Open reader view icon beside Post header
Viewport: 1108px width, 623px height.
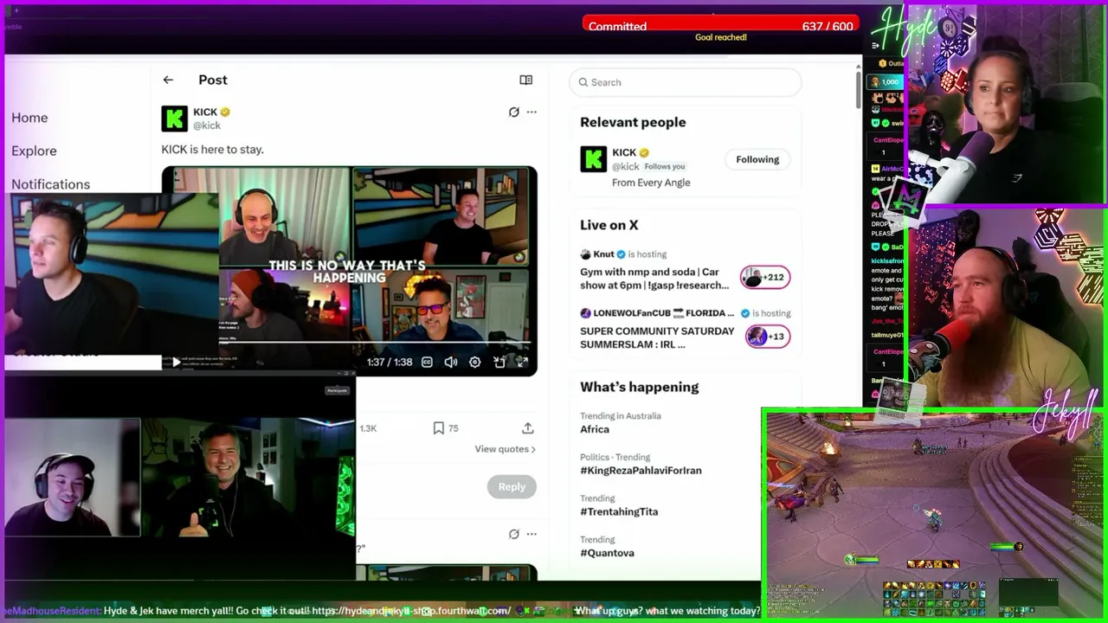(x=525, y=80)
